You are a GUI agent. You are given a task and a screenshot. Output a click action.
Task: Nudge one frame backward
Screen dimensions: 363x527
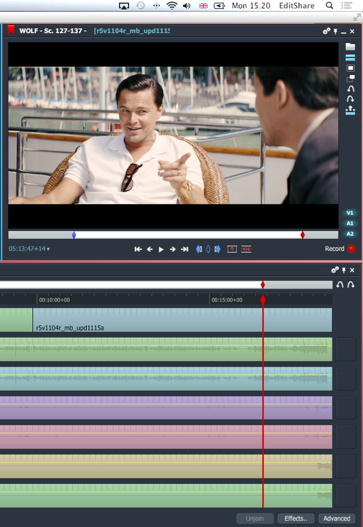pyautogui.click(x=150, y=249)
